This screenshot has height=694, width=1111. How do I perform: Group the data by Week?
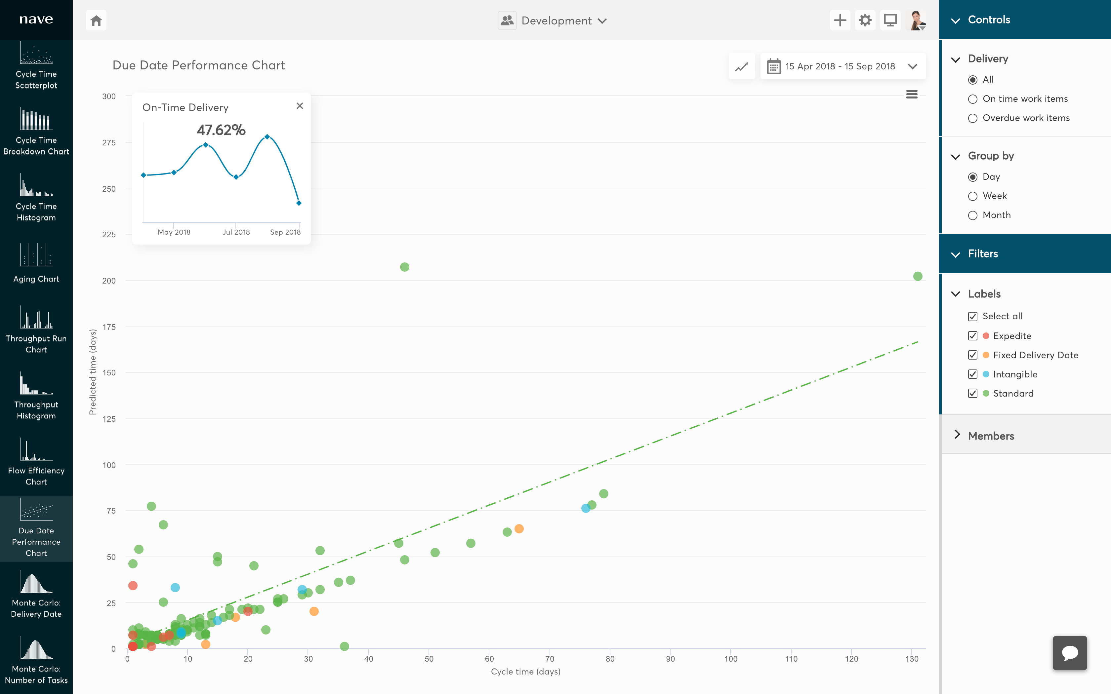[972, 196]
